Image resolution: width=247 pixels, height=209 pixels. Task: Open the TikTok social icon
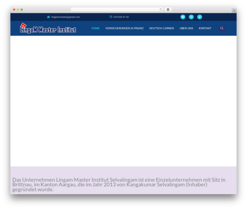(x=200, y=17)
